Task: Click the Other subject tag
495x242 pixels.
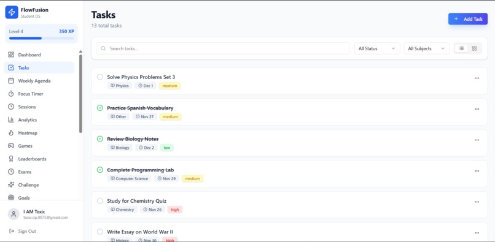Action: pos(119,116)
